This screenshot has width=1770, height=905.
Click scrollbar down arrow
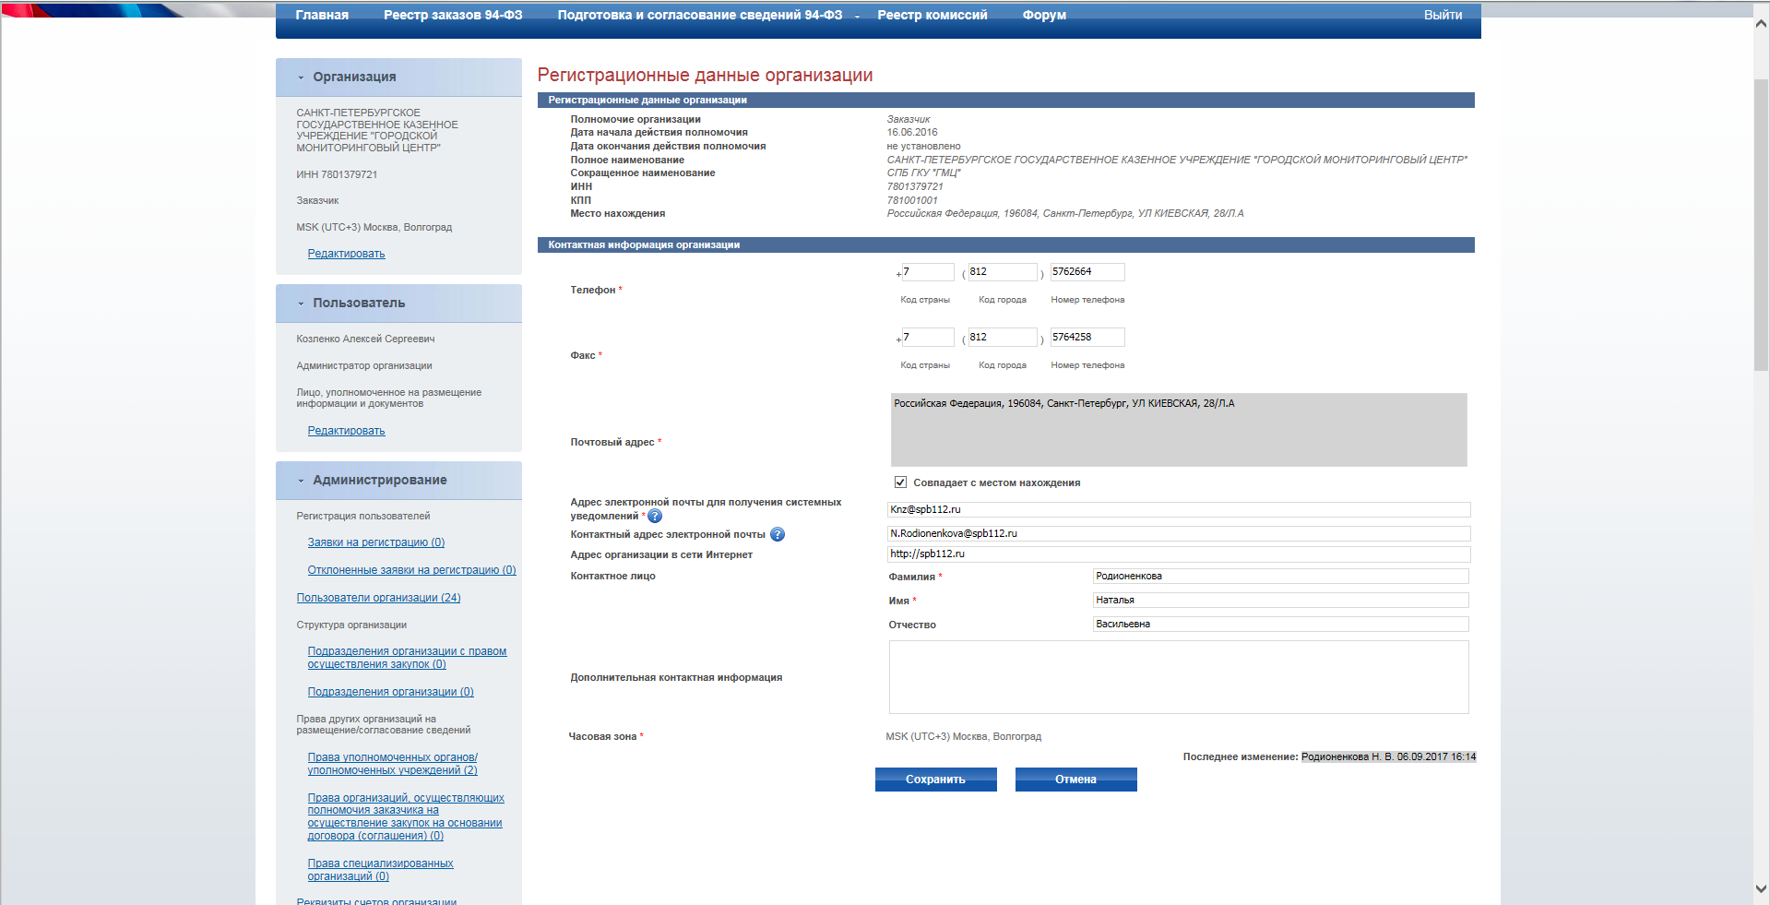[1761, 889]
